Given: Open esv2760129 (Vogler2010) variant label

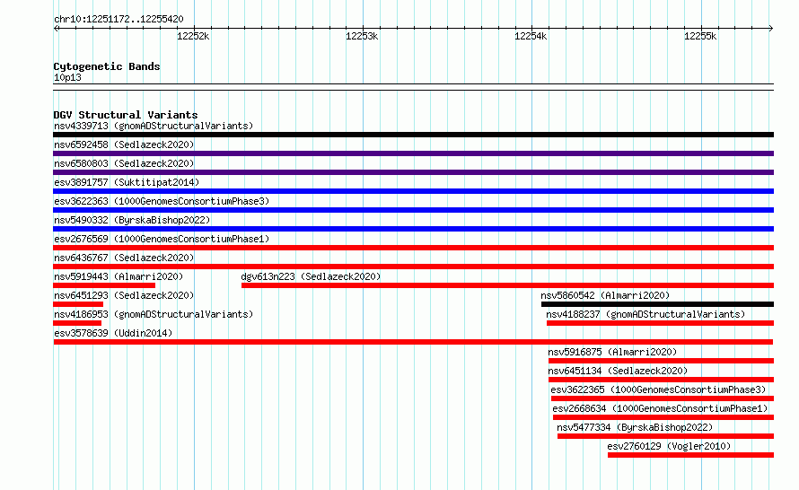Looking at the screenshot, I should (669, 446).
